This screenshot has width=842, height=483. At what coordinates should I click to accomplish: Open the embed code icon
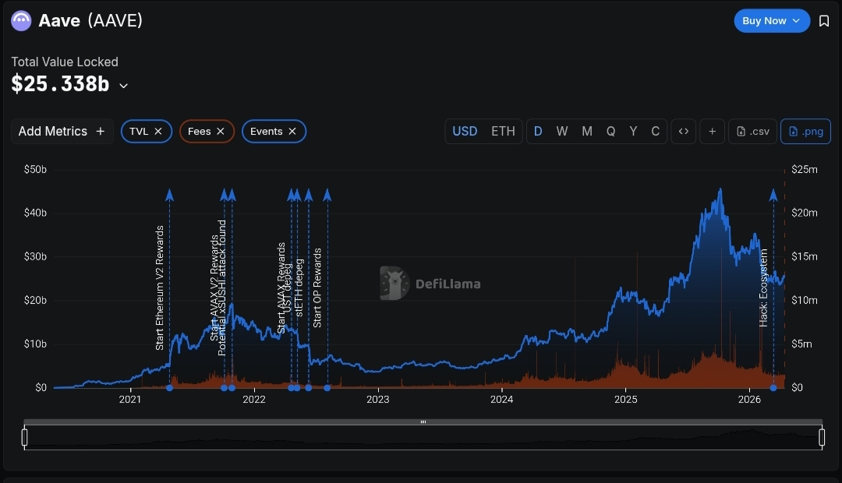tap(684, 132)
